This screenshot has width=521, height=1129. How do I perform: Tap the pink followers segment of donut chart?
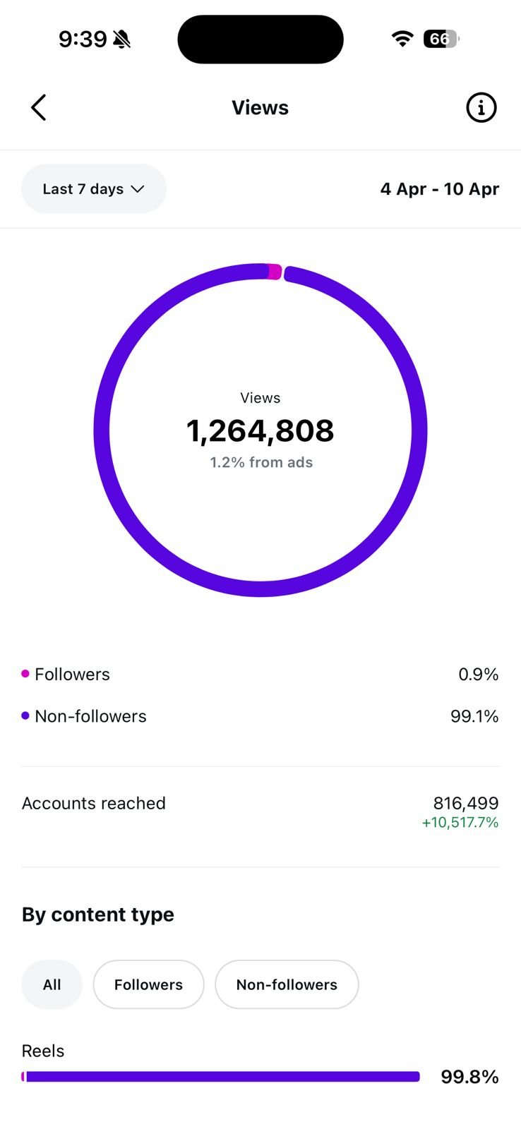pos(274,272)
